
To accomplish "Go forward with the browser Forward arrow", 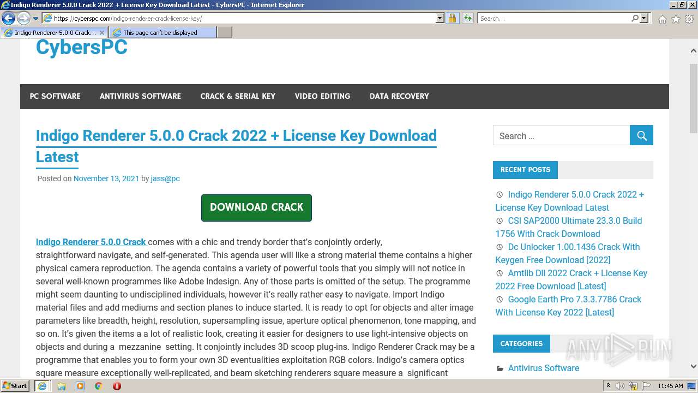I will (x=23, y=19).
